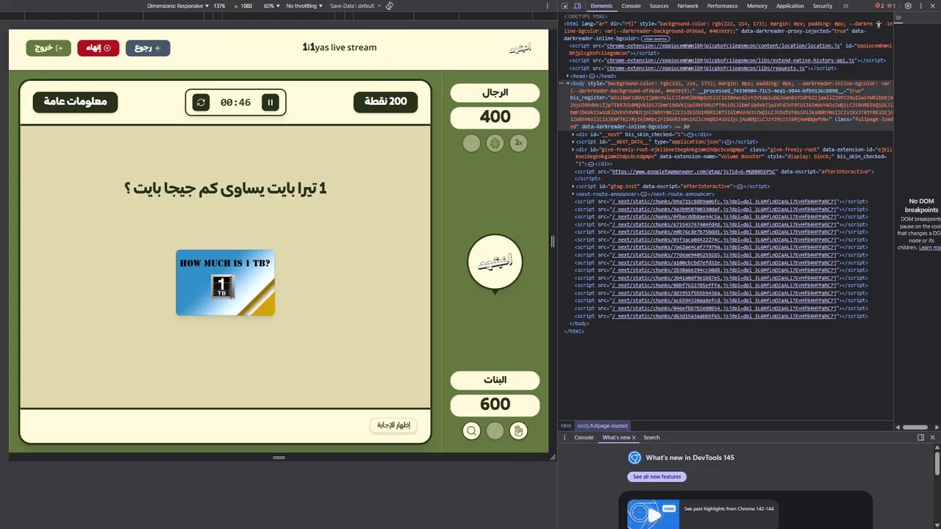Click See all new features button
This screenshot has height=529, width=941.
click(657, 477)
